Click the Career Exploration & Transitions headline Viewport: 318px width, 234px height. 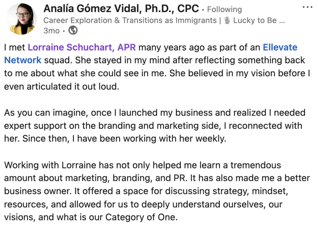click(130, 20)
